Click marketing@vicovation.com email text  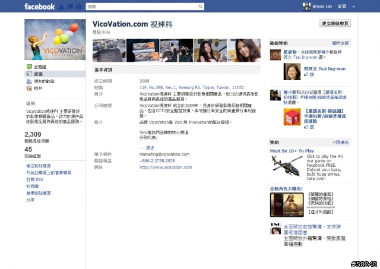point(164,154)
